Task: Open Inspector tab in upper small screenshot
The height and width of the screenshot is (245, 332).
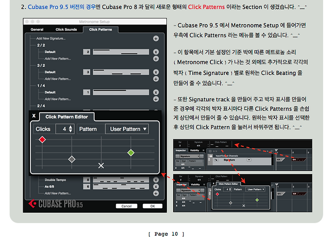Action: tap(181, 150)
